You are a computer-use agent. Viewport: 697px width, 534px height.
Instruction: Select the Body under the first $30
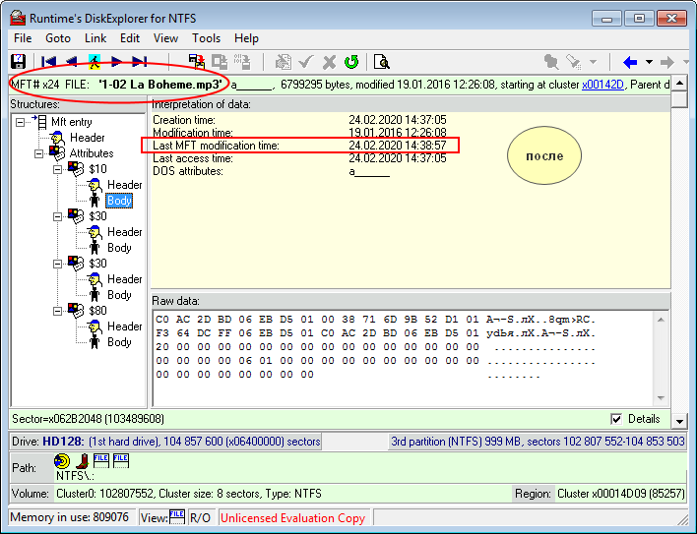pyautogui.click(x=119, y=248)
